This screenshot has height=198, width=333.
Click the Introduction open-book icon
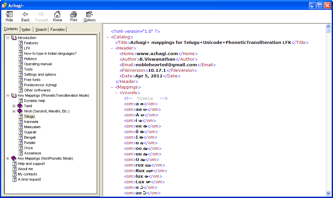14,38
